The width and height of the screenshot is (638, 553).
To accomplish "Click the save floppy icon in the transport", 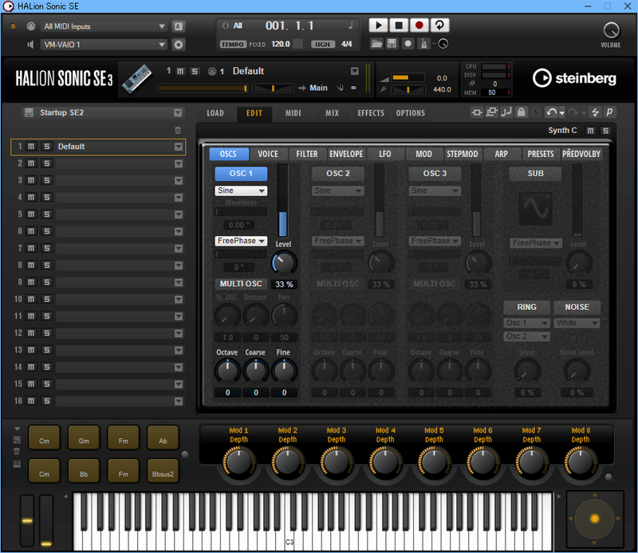I will pos(392,44).
